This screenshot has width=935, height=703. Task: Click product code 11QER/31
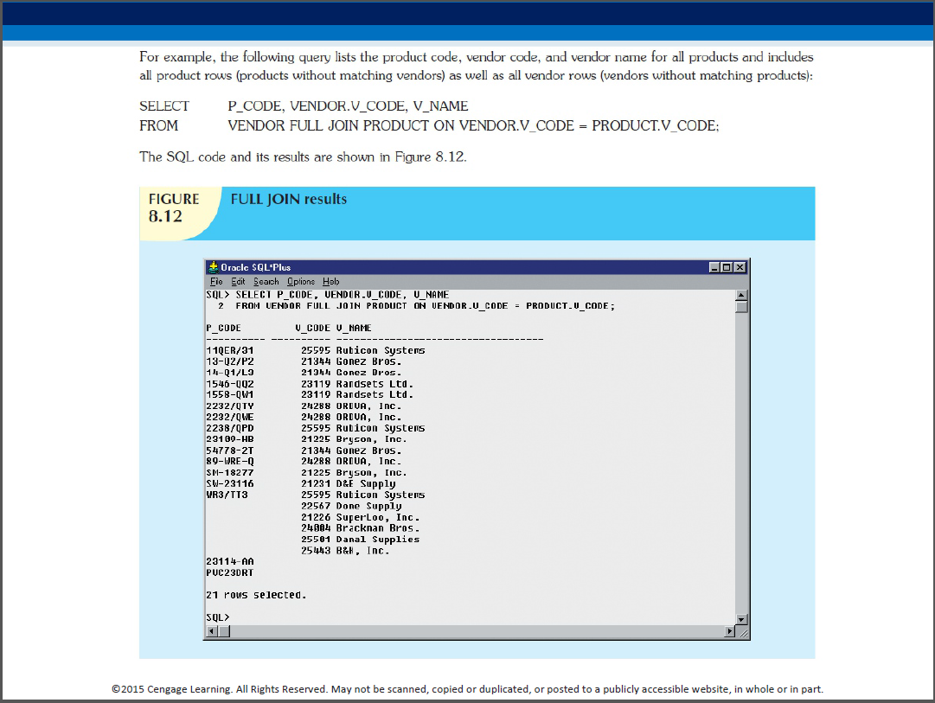[229, 350]
